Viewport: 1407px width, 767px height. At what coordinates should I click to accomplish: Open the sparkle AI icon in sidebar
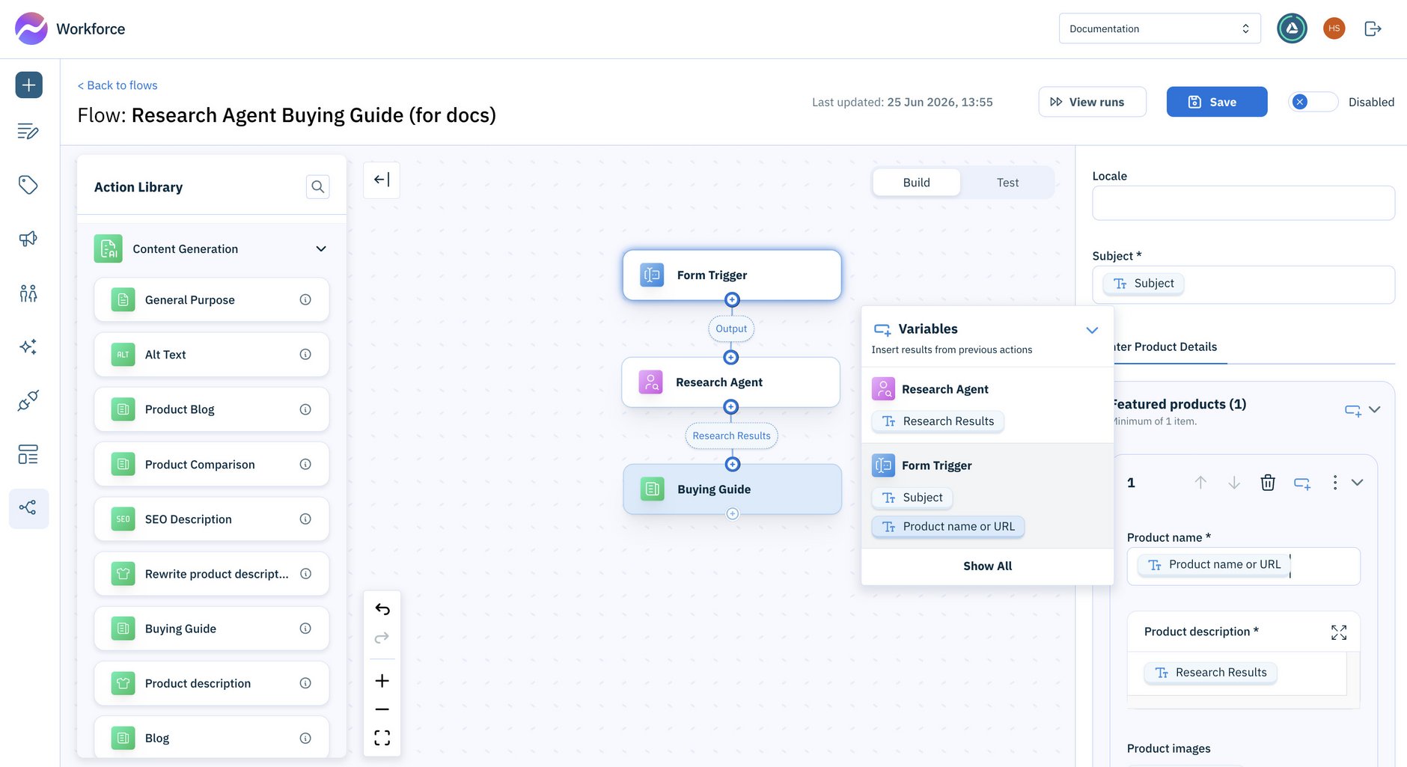[x=28, y=346]
